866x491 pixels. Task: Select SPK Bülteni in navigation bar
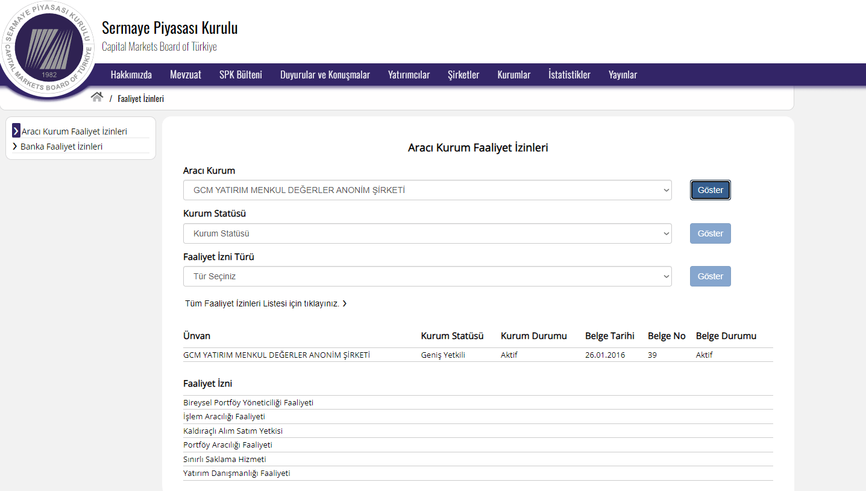pos(240,75)
